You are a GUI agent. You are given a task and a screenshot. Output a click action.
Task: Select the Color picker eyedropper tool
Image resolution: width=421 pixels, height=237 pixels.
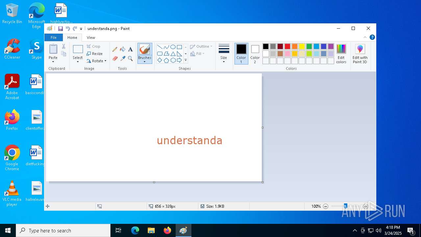(123, 59)
